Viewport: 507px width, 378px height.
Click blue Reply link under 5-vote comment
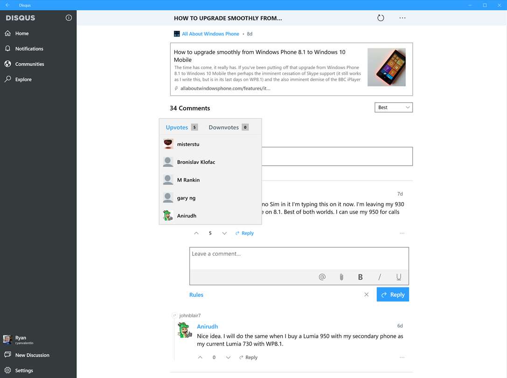tap(244, 233)
